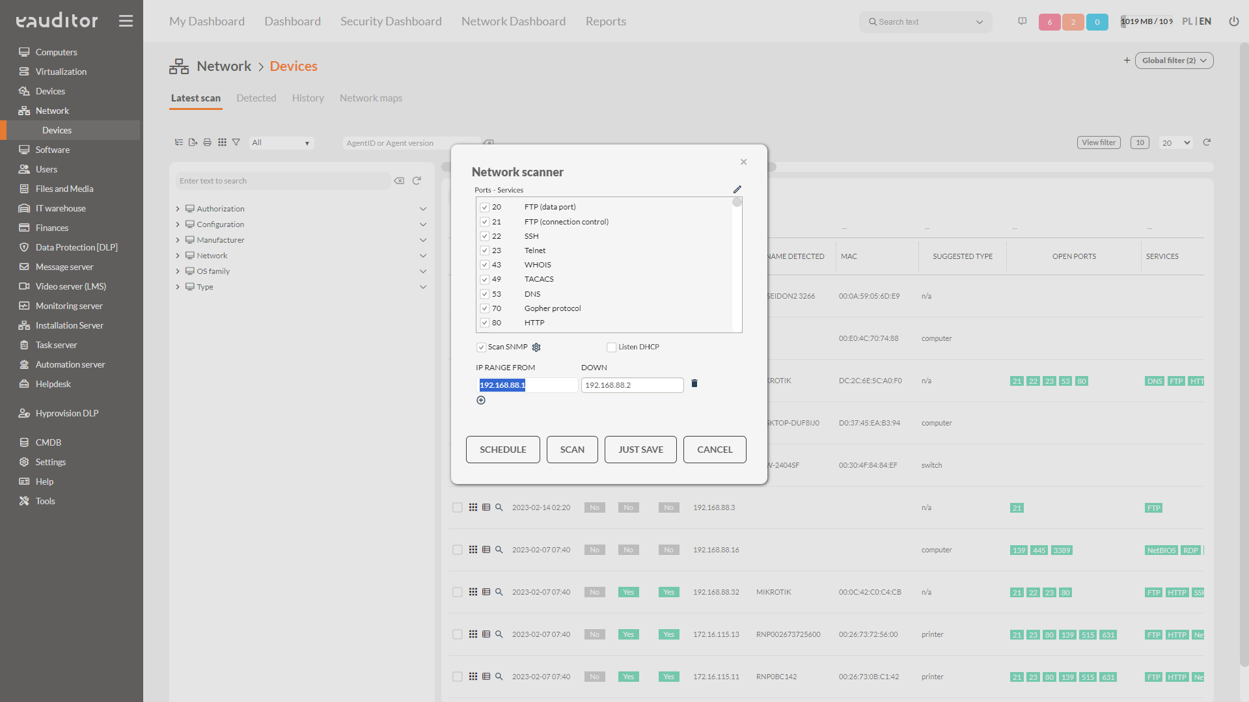Expand the Manufacturer filter tree node

[x=178, y=240]
